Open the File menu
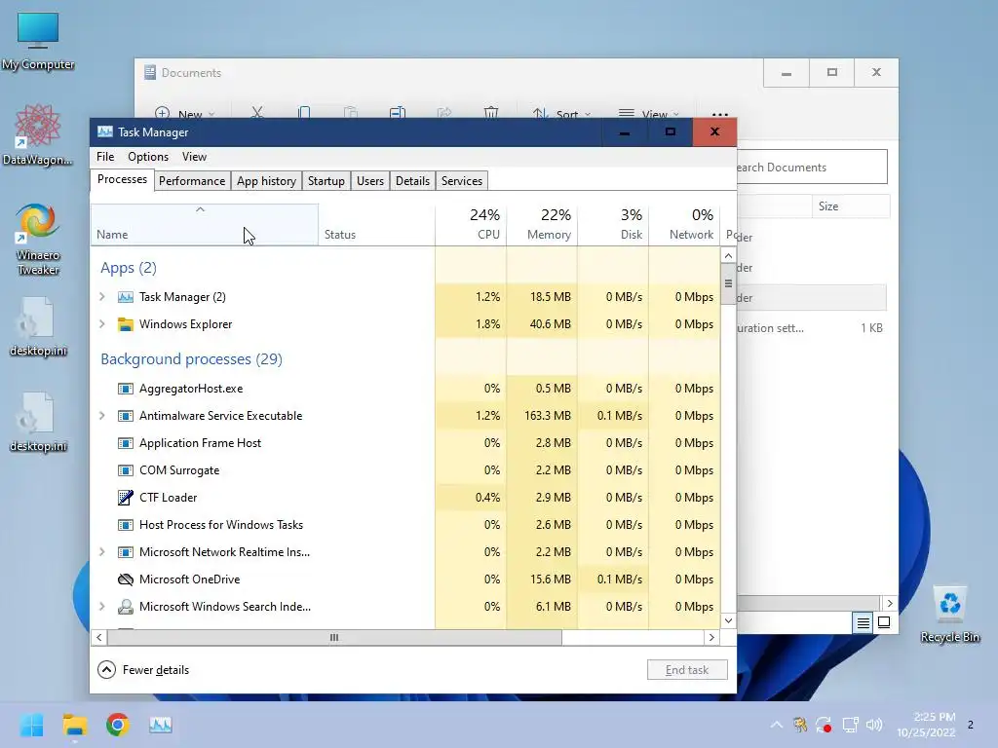 [105, 157]
